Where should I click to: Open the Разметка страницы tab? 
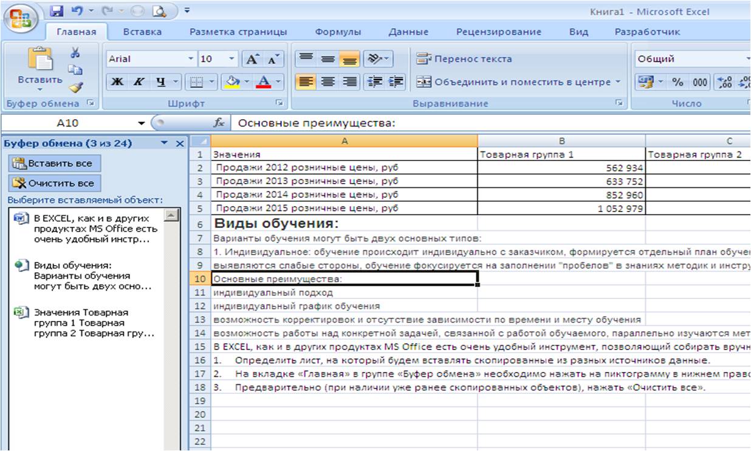point(238,32)
